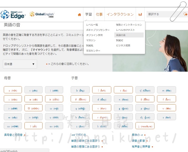Click the vowel button (bird)
This screenshot has width=188, height=152.
tap(54, 99)
